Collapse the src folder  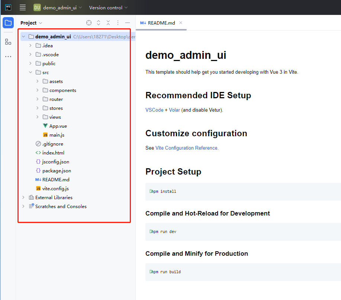coord(31,73)
